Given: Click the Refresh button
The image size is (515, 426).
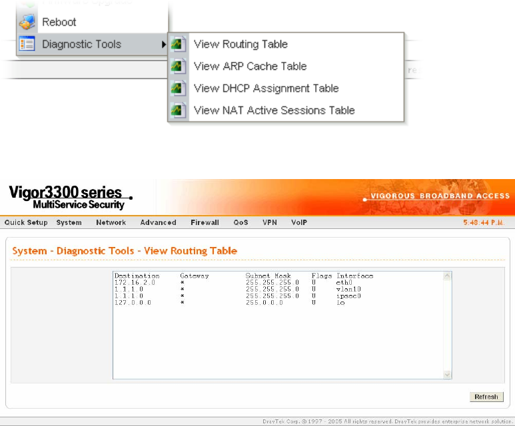Looking at the screenshot, I should tap(486, 397).
